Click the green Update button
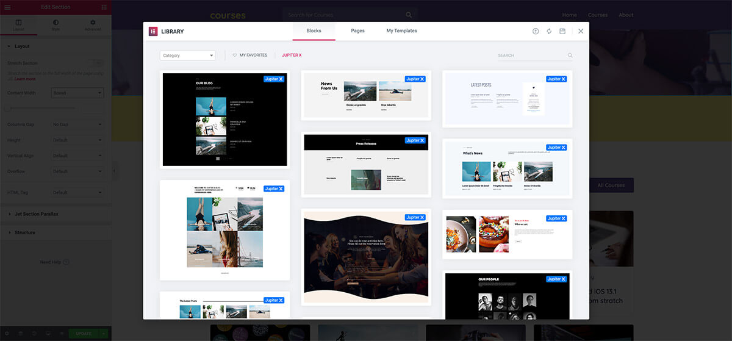Screen dimensions: 732x341 84,334
